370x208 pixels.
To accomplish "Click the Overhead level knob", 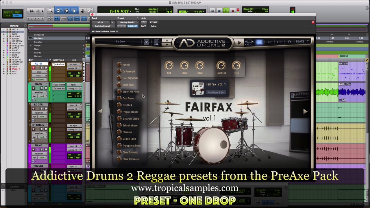I will pyautogui.click(x=221, y=66).
